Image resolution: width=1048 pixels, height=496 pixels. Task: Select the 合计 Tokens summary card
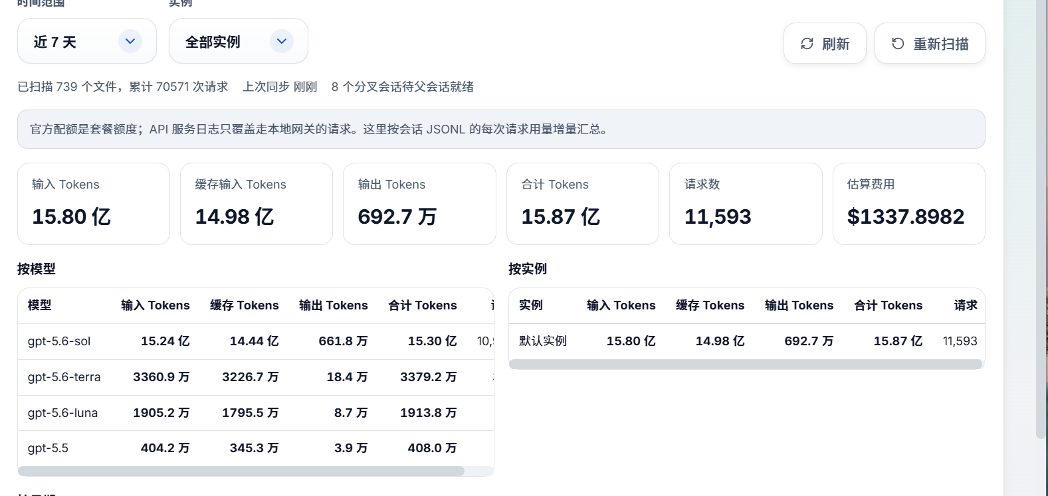pos(583,204)
